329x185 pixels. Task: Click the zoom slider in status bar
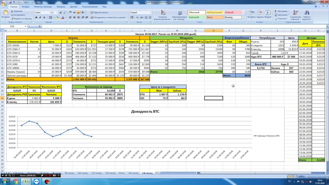[317, 176]
